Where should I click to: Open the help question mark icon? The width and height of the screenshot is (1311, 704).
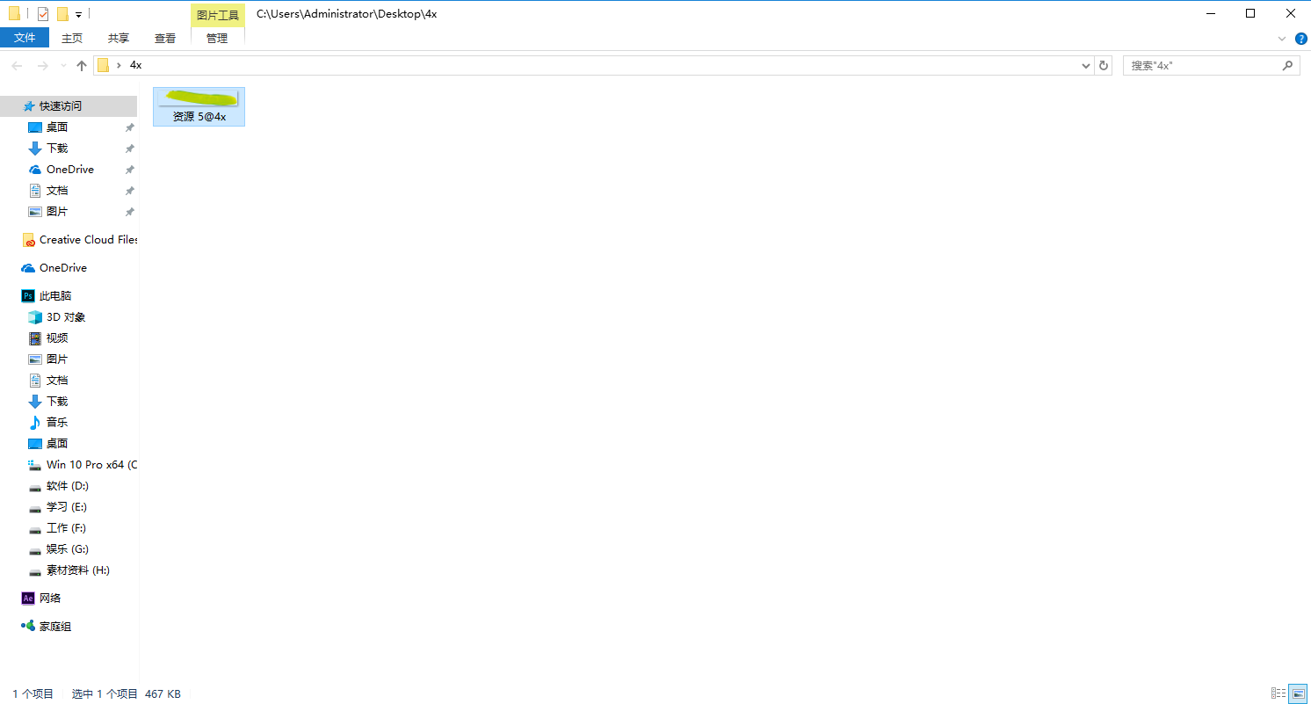pos(1301,39)
